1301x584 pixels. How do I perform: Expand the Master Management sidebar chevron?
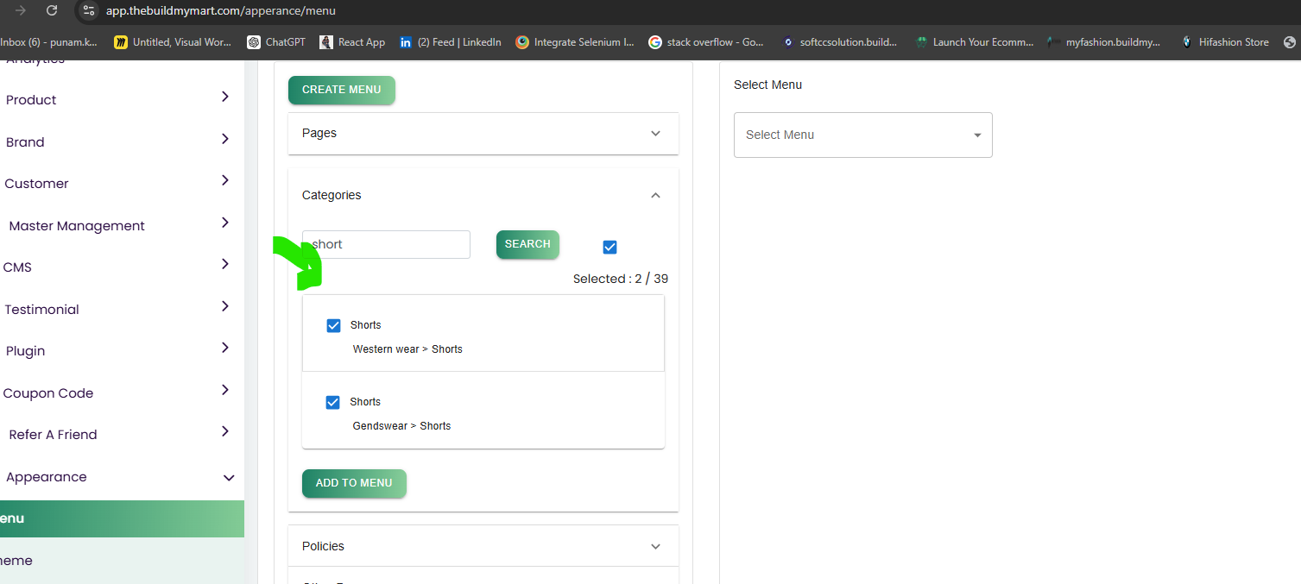click(224, 223)
